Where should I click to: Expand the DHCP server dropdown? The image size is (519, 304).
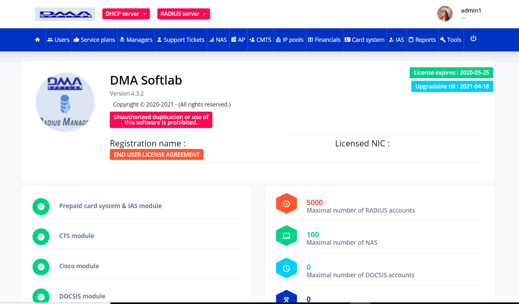pos(126,14)
